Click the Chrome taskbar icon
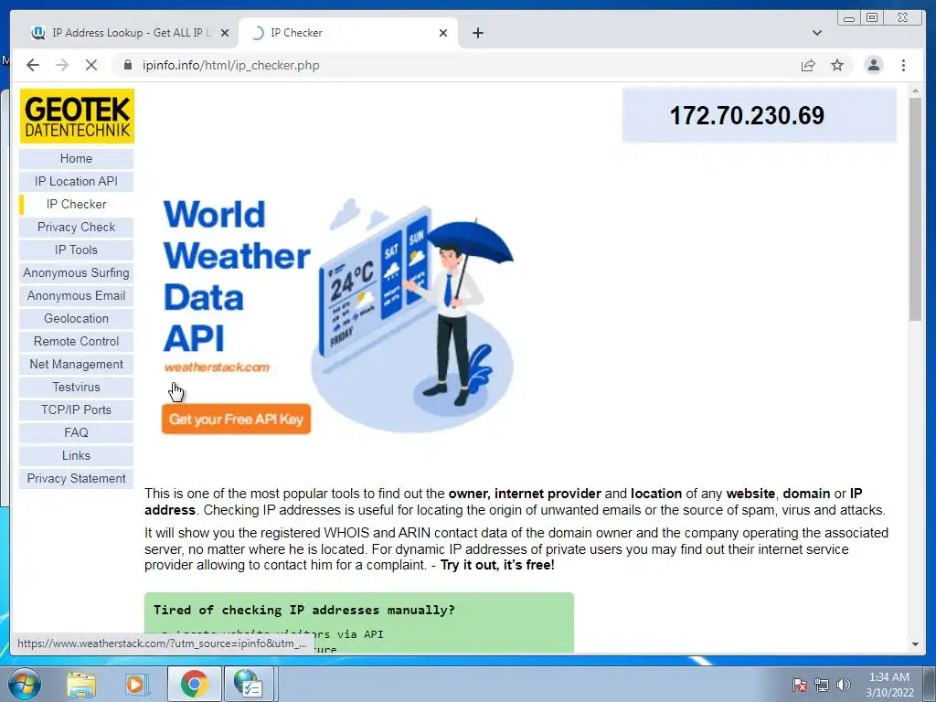The height and width of the screenshot is (702, 936). pos(194,684)
